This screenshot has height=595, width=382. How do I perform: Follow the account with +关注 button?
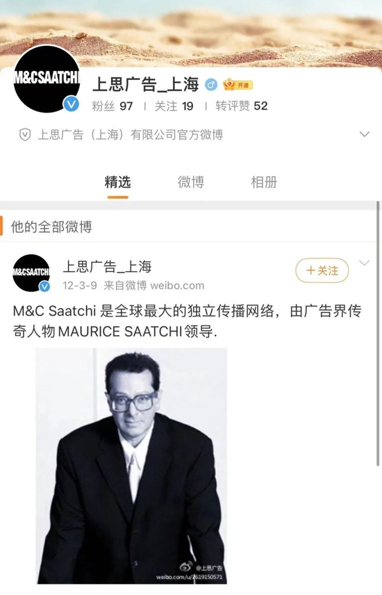tap(322, 270)
